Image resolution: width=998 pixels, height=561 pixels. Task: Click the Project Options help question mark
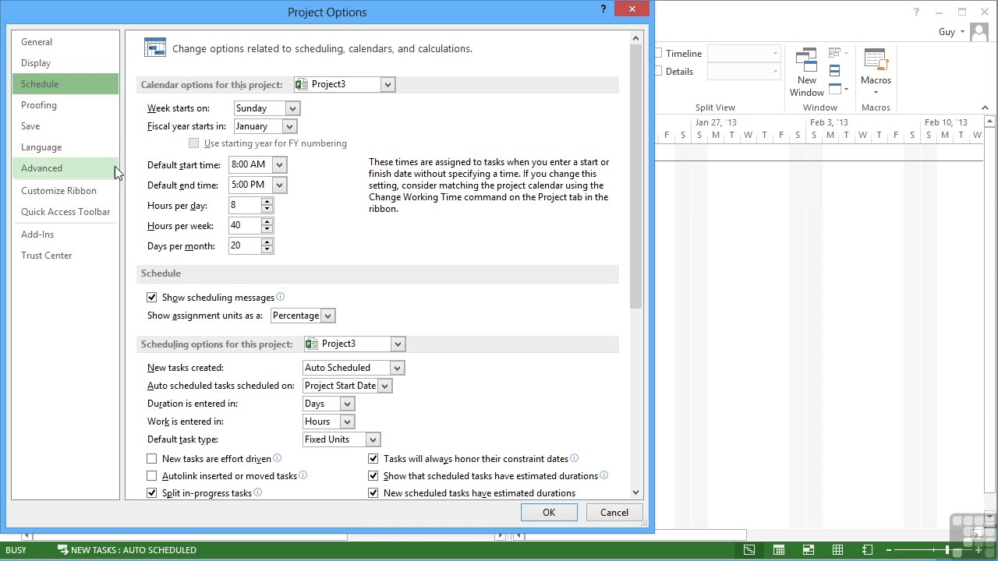[x=603, y=9]
